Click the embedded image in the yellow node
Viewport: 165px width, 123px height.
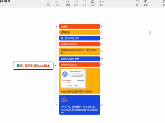pos(74,78)
